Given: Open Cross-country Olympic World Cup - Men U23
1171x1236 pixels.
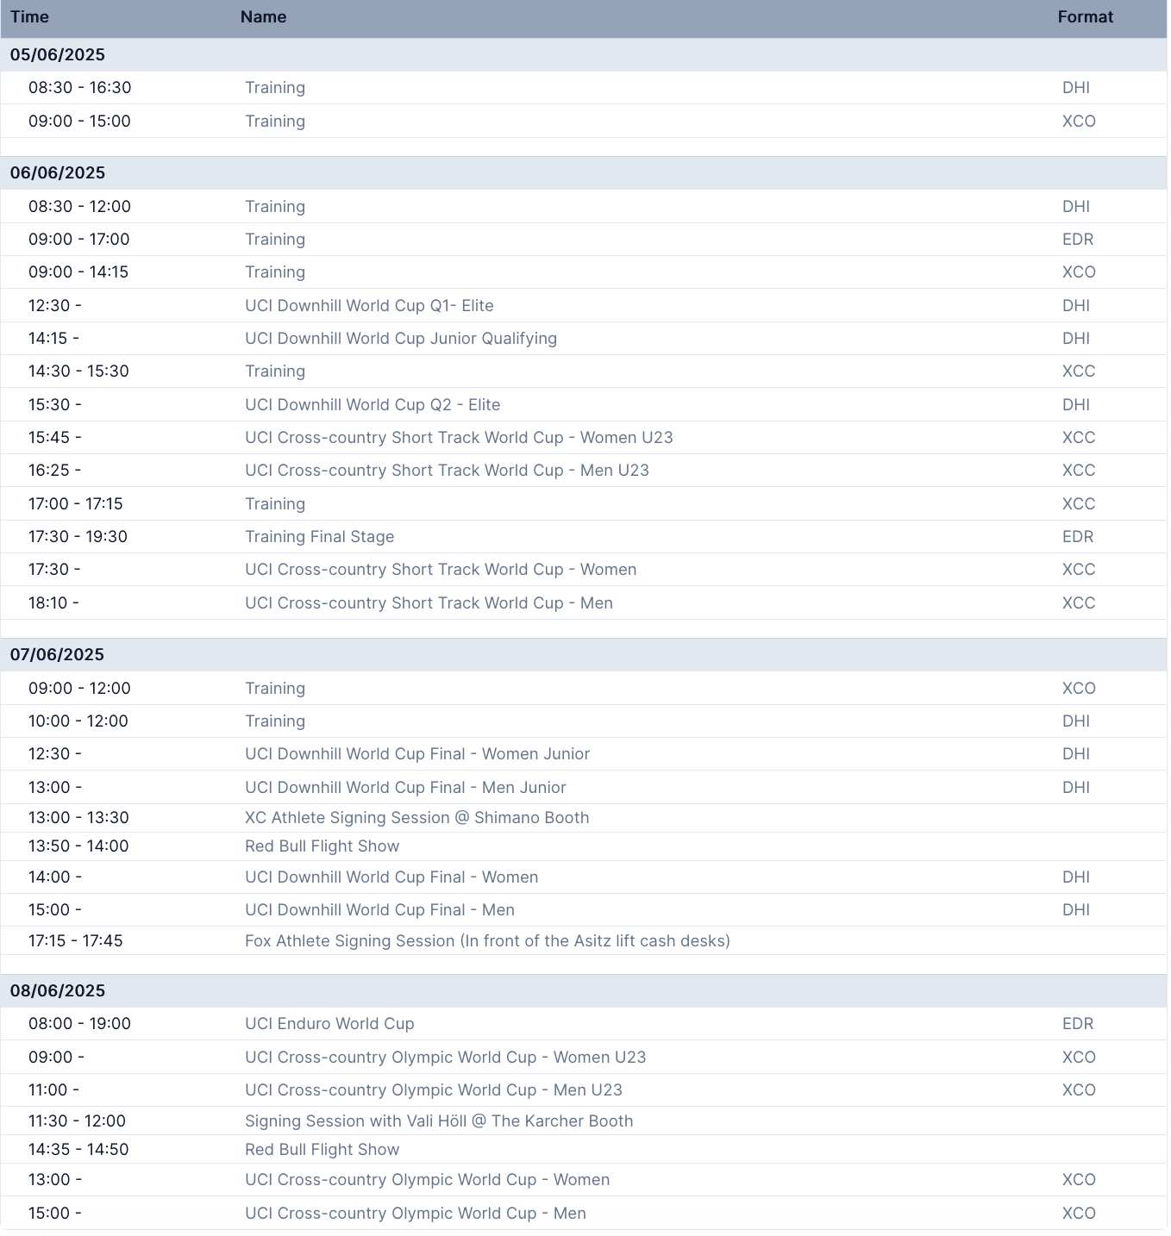Looking at the screenshot, I should click(434, 1090).
